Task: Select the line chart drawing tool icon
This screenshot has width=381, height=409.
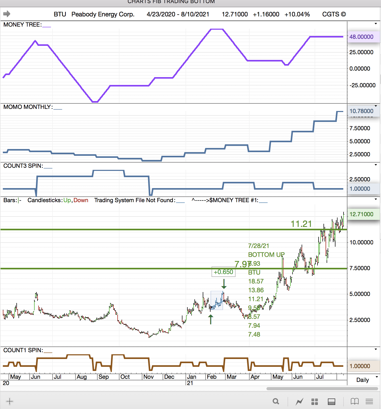Action: (x=300, y=401)
